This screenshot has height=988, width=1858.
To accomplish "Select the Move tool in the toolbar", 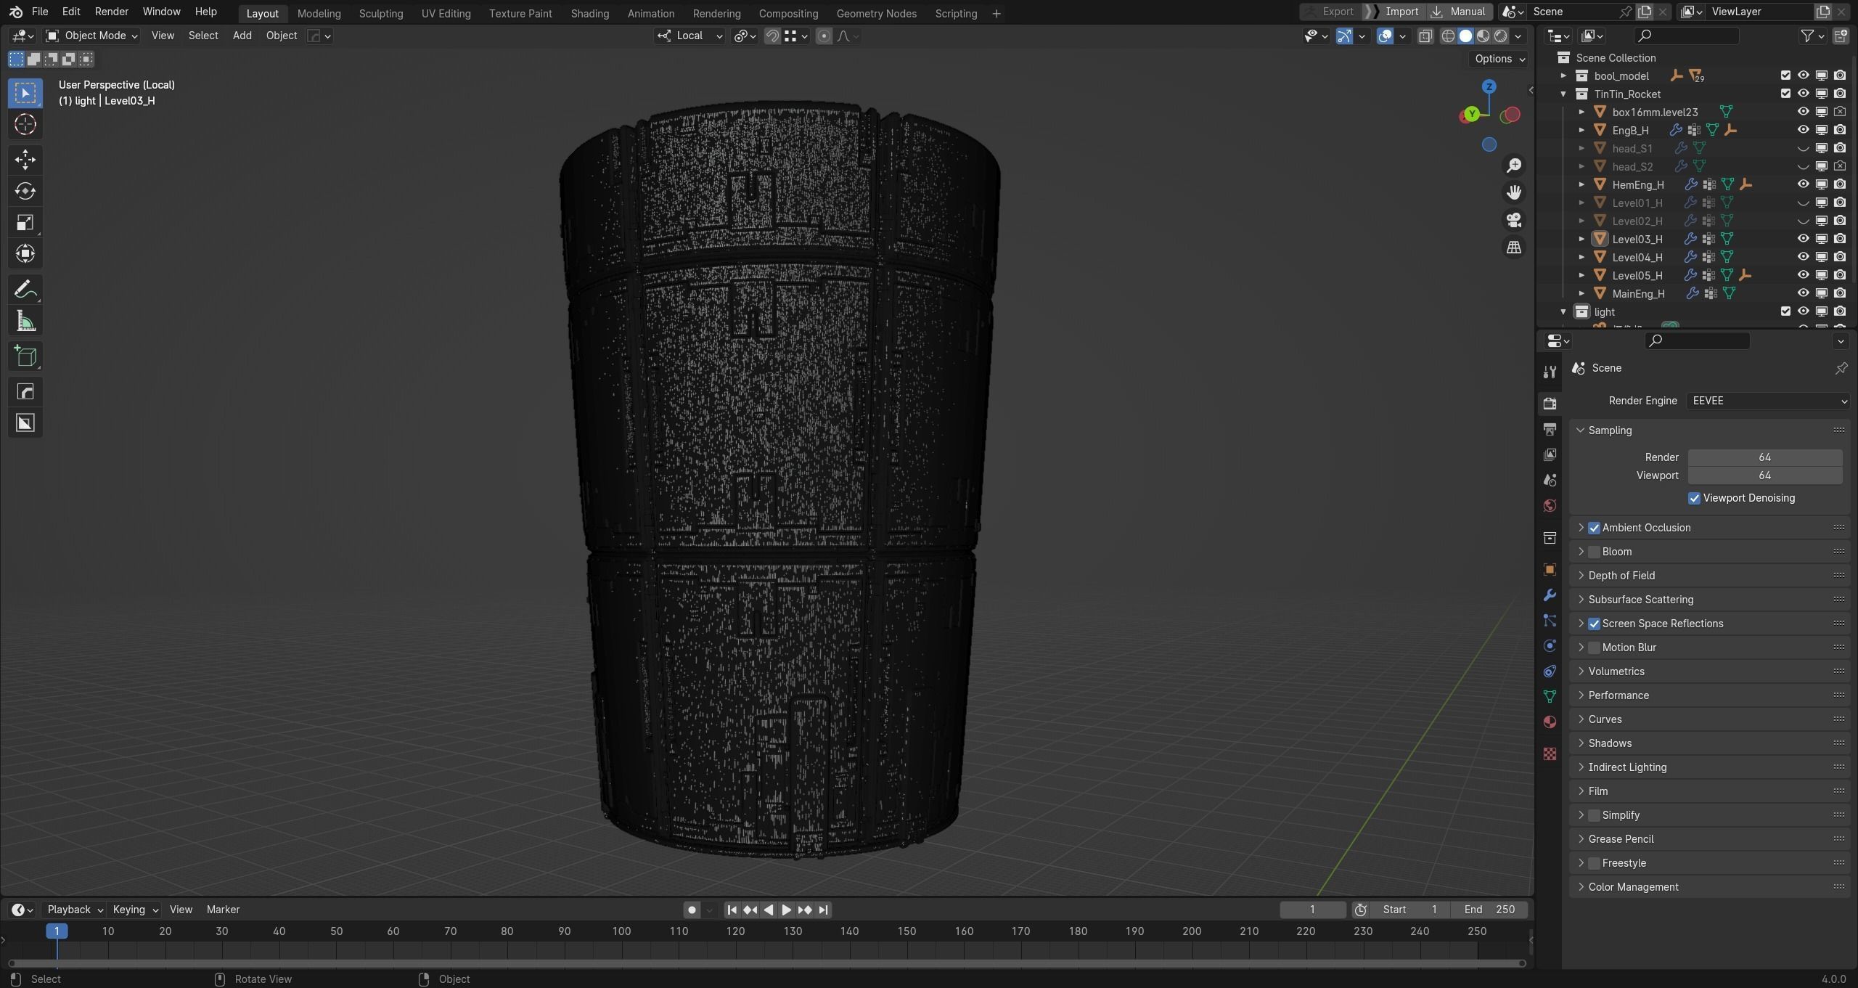I will [25, 160].
